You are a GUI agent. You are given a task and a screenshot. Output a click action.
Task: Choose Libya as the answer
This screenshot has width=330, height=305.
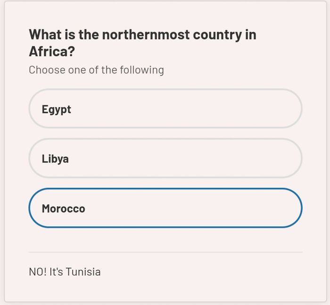165,158
